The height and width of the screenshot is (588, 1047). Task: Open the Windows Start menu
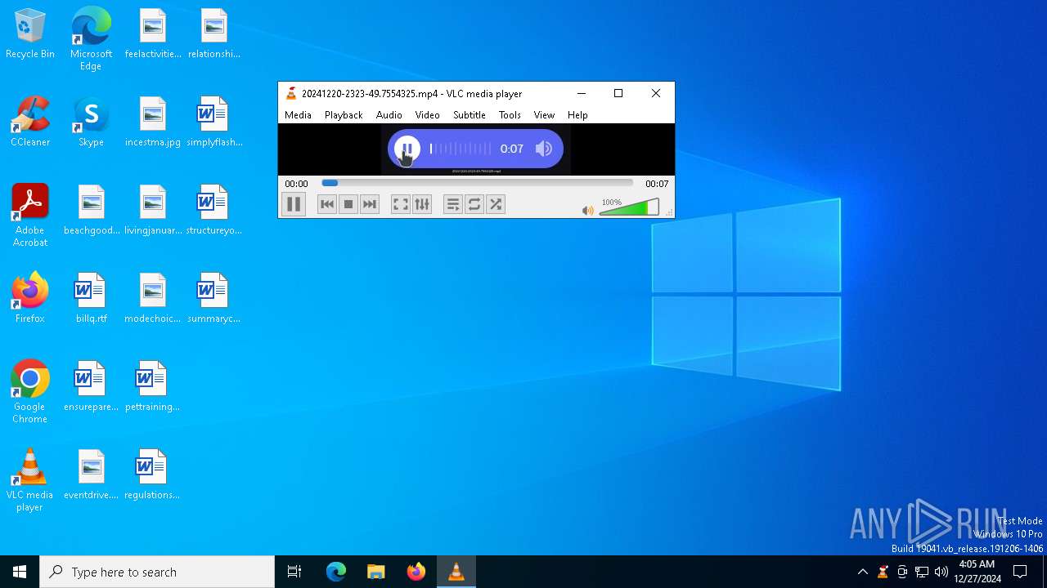click(20, 572)
